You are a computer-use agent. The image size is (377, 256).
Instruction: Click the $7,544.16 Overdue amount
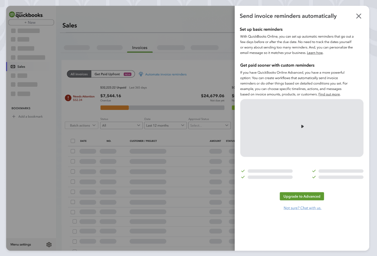111,96
